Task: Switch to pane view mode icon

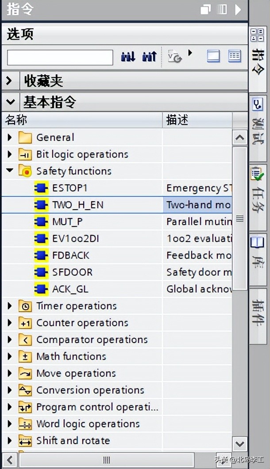Action: point(213,56)
